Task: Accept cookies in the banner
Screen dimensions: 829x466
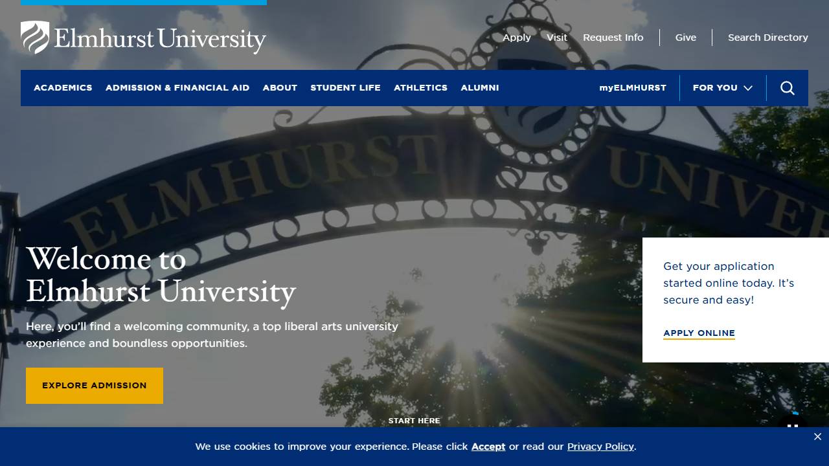Action: tap(488, 447)
